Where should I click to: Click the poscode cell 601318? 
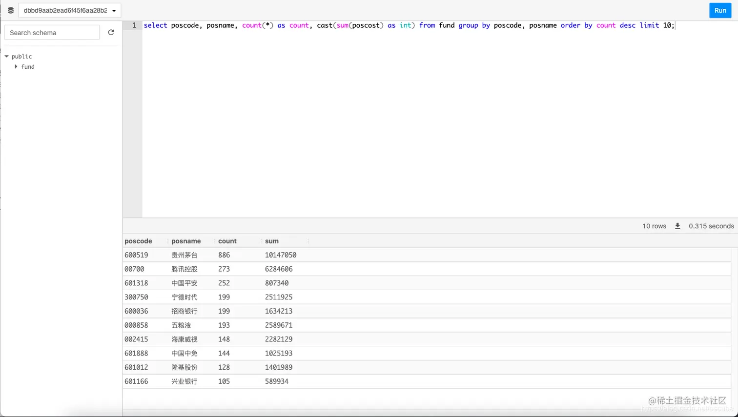136,283
